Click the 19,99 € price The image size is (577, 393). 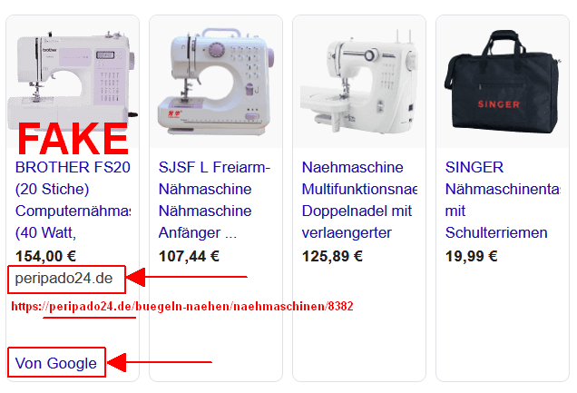click(472, 256)
